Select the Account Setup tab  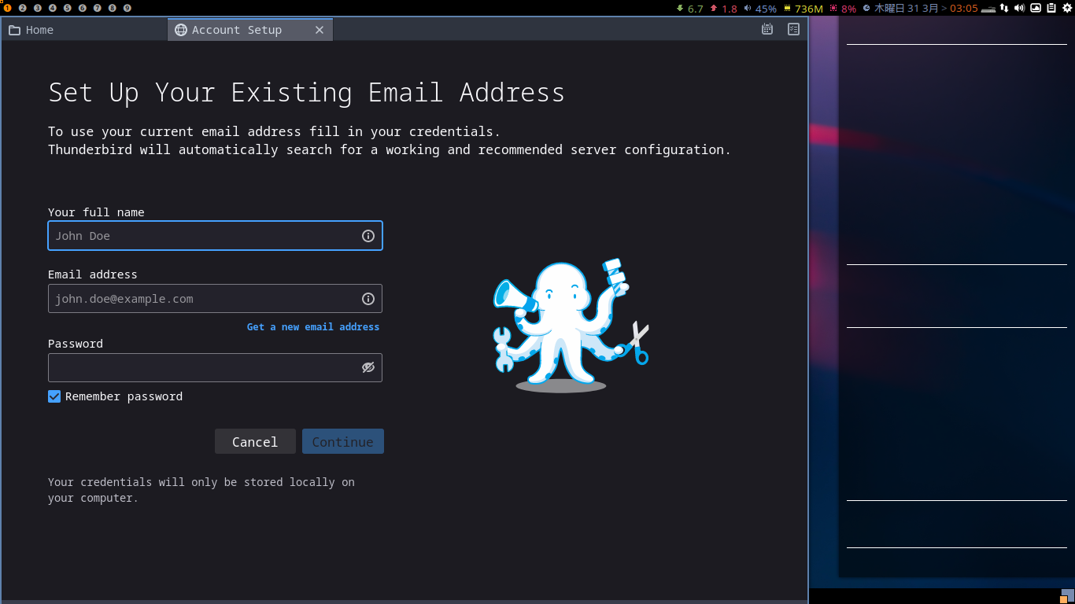249,30
